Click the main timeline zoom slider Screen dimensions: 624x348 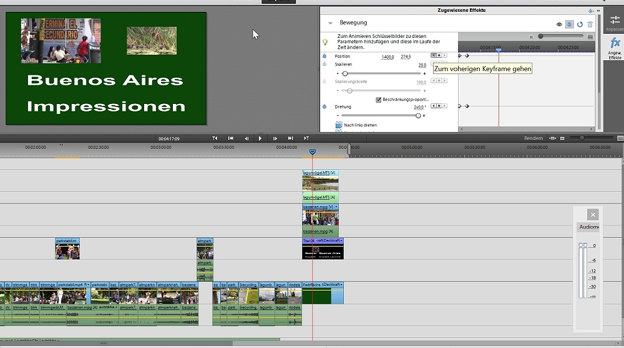click(582, 138)
